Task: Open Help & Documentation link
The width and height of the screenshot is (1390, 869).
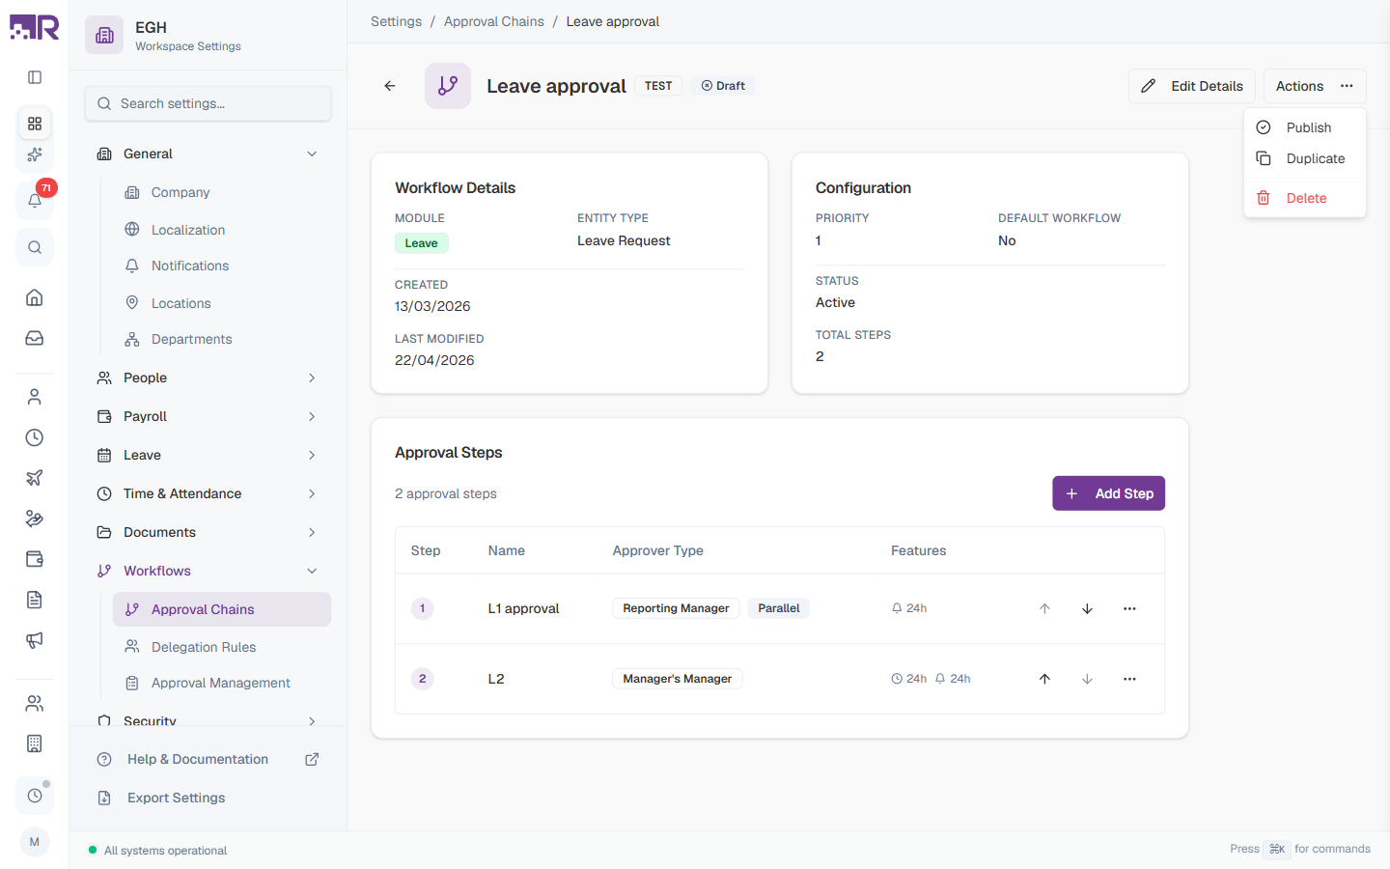Action: tap(208, 759)
